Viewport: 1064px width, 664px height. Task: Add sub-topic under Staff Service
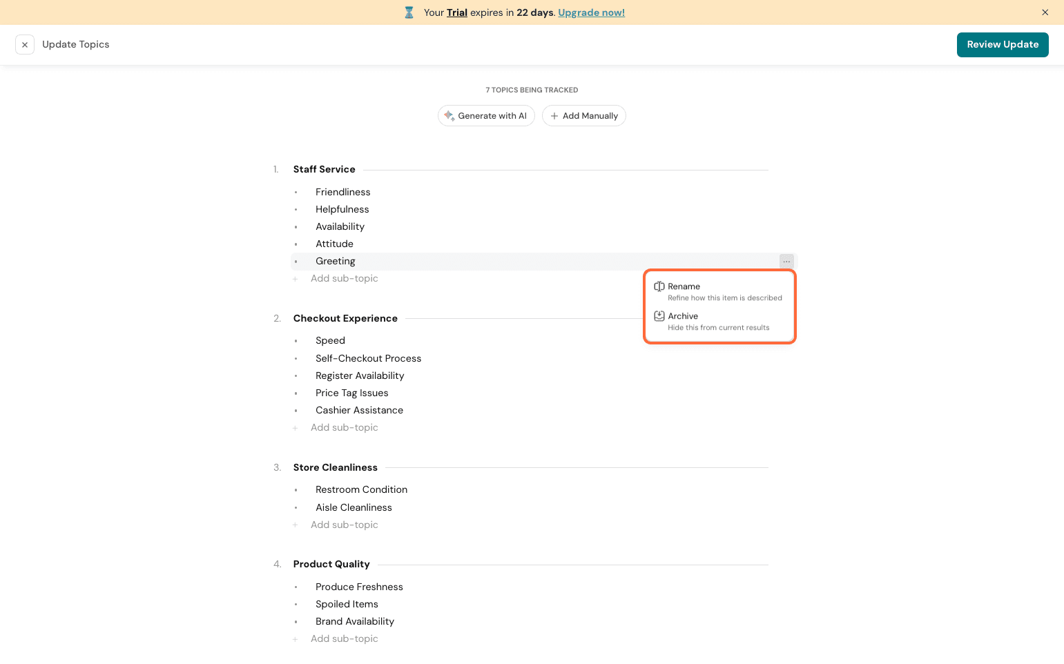click(x=344, y=279)
